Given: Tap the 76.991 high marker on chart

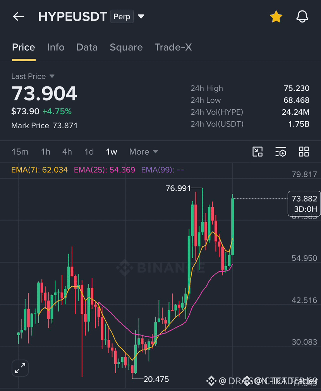Looking at the screenshot, I should [178, 188].
